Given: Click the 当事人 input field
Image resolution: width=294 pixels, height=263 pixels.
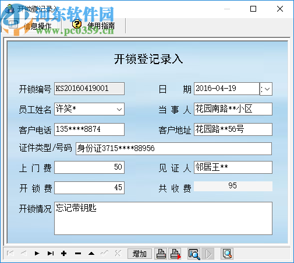Looking at the screenshot, I should point(233,109).
